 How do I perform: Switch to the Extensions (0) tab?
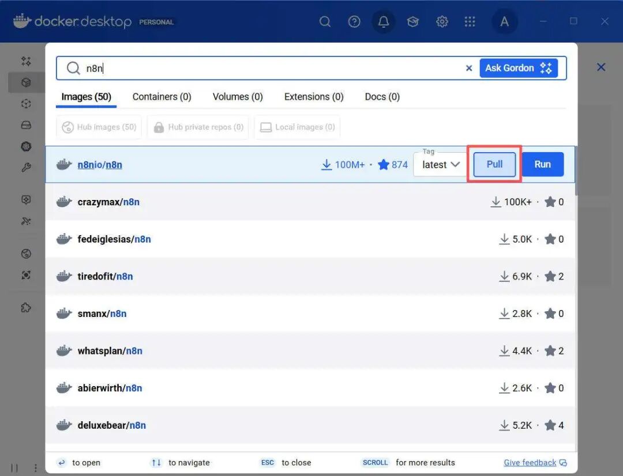314,97
